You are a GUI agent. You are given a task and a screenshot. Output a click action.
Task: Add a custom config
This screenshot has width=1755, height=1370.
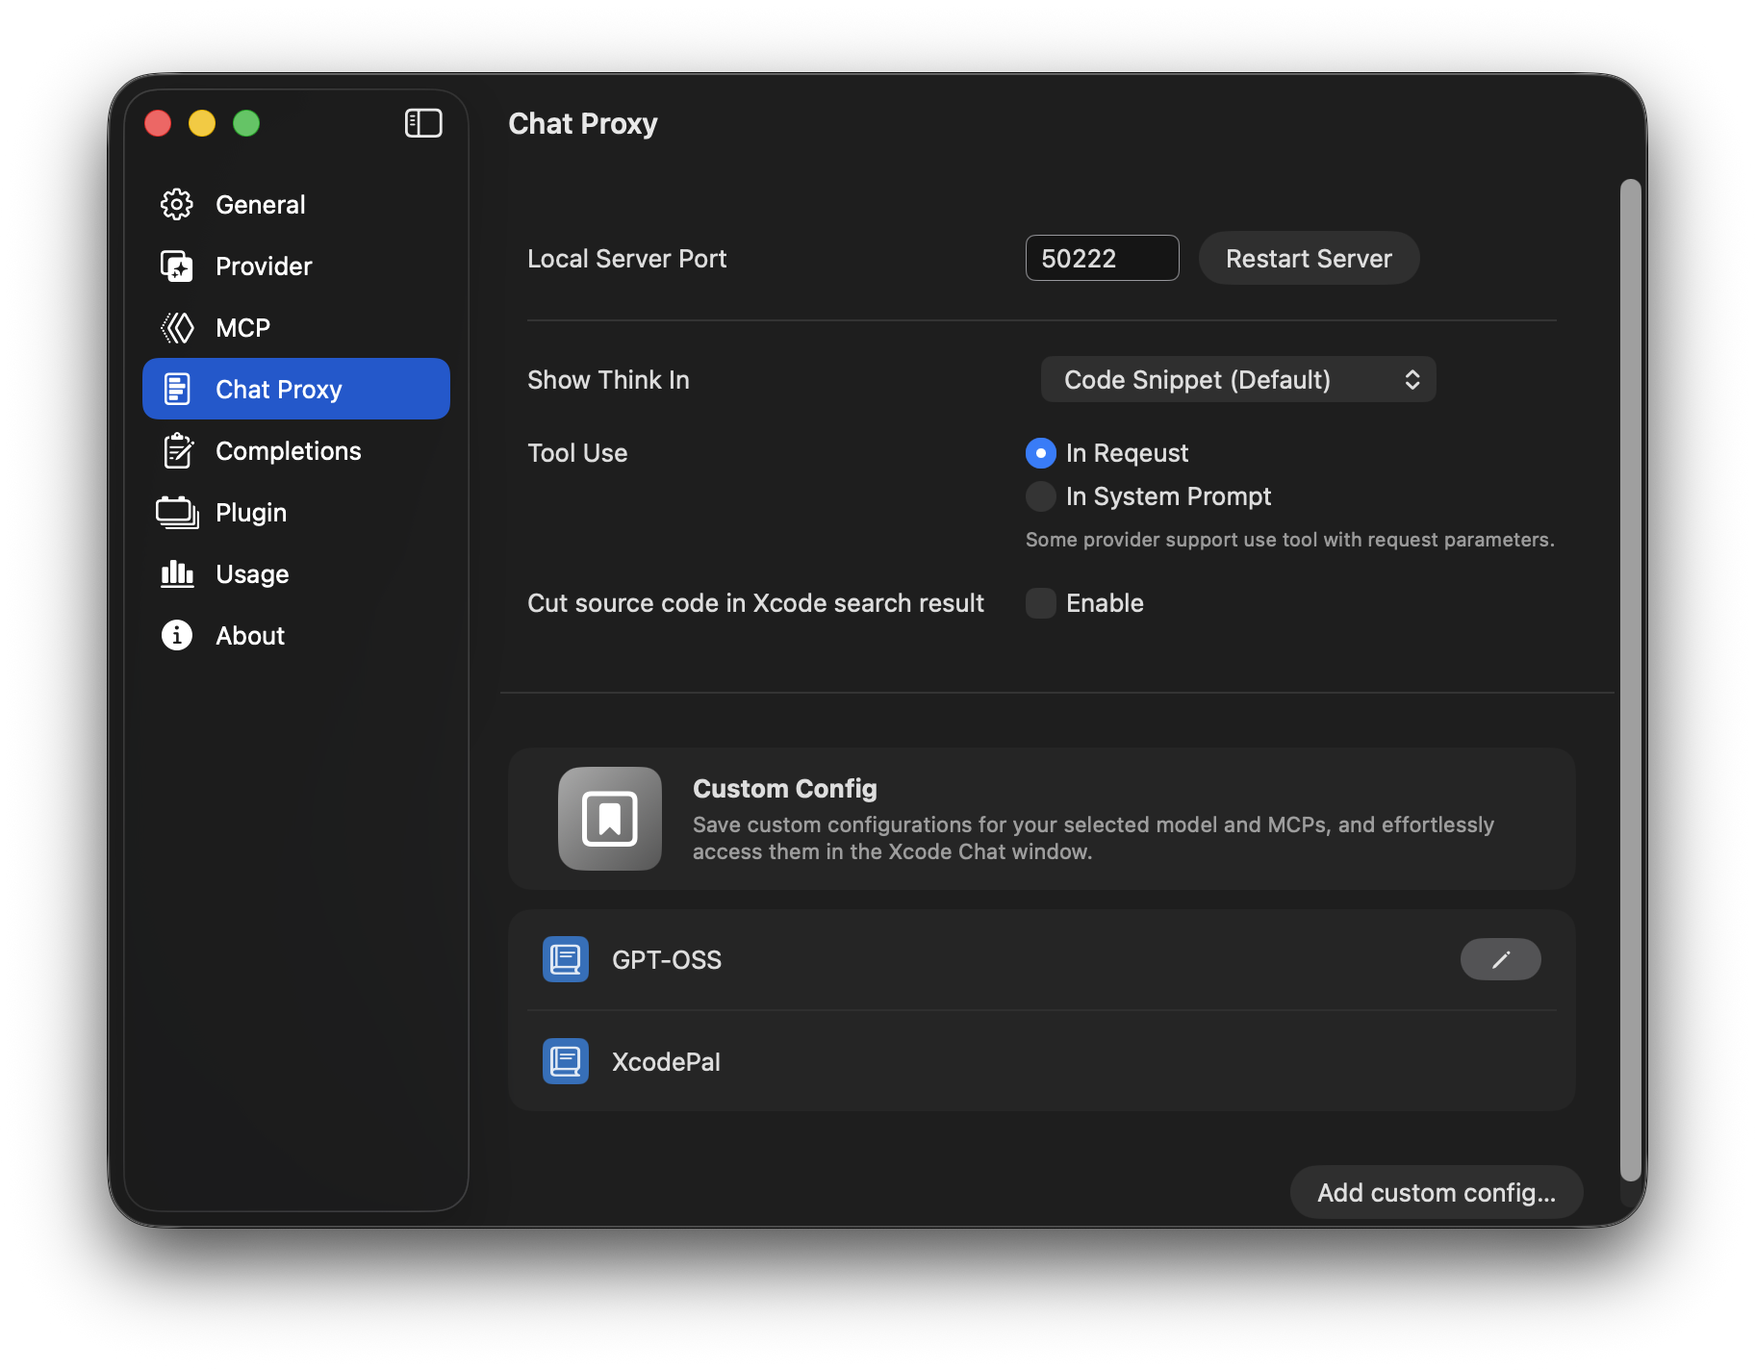tap(1437, 1192)
